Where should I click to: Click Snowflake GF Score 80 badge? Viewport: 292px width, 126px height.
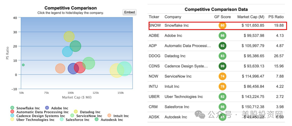(222, 25)
